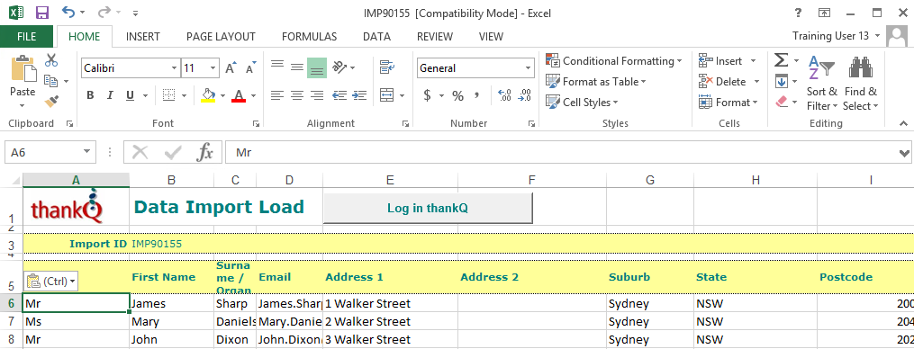Toggle Italic formatting
This screenshot has width=914, height=349.
[x=110, y=95]
